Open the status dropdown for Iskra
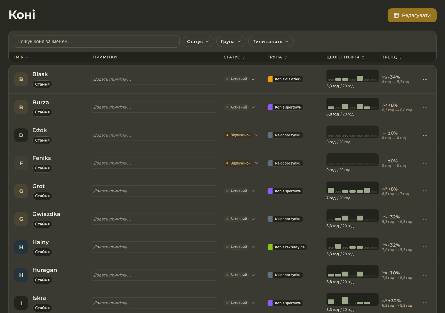 (x=240, y=303)
